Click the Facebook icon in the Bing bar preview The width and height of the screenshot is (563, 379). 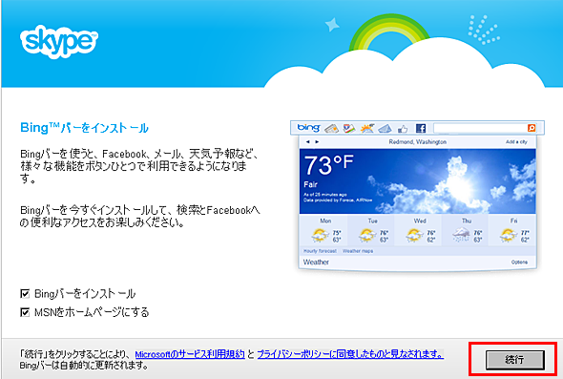pyautogui.click(x=421, y=128)
